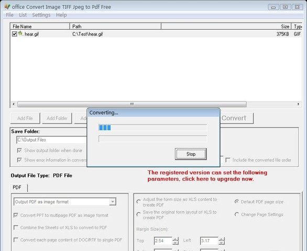Select Save the original form layout of XLS
The width and height of the screenshot is (307, 251).
[139, 214]
